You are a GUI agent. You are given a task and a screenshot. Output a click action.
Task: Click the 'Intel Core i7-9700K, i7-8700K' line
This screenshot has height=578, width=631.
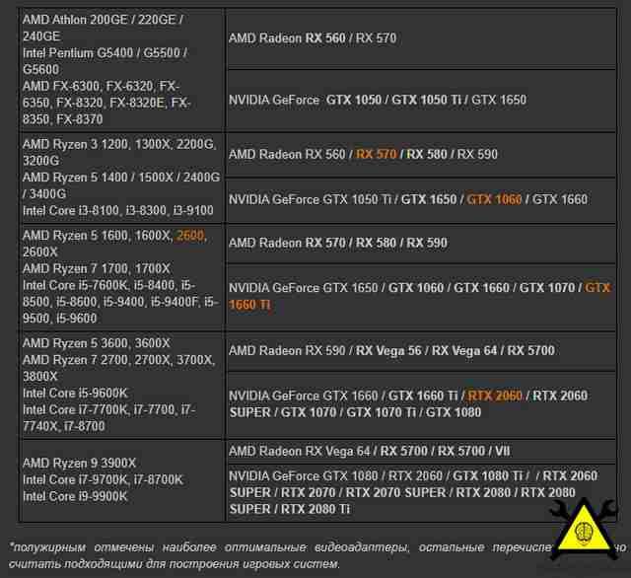[x=103, y=479]
